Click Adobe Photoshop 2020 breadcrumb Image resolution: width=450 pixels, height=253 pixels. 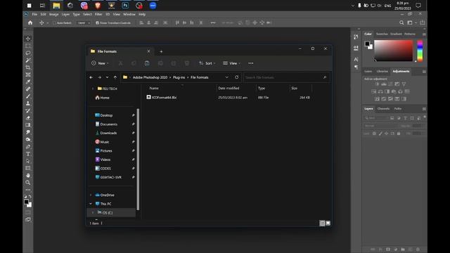[x=150, y=77]
